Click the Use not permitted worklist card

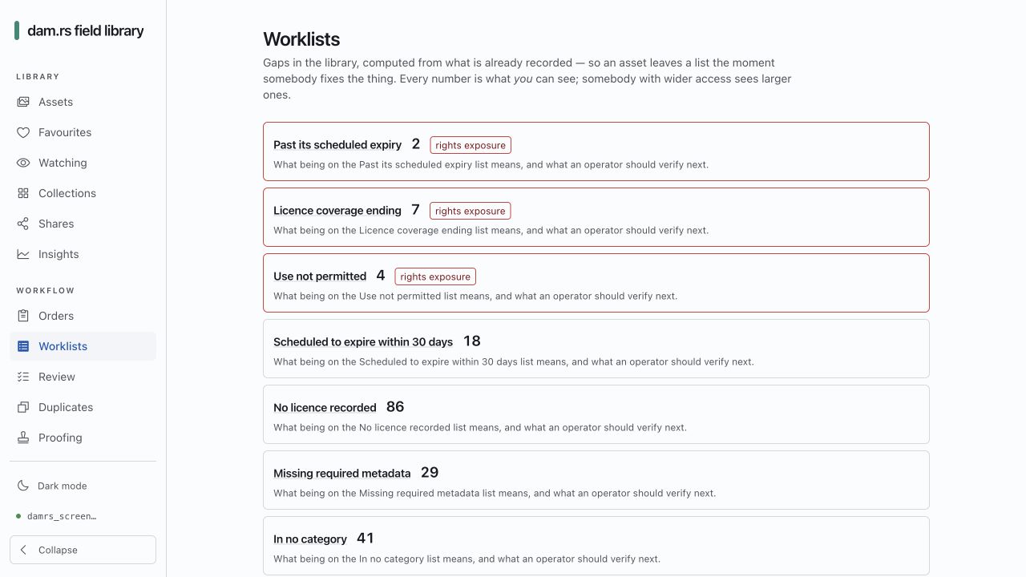click(596, 283)
